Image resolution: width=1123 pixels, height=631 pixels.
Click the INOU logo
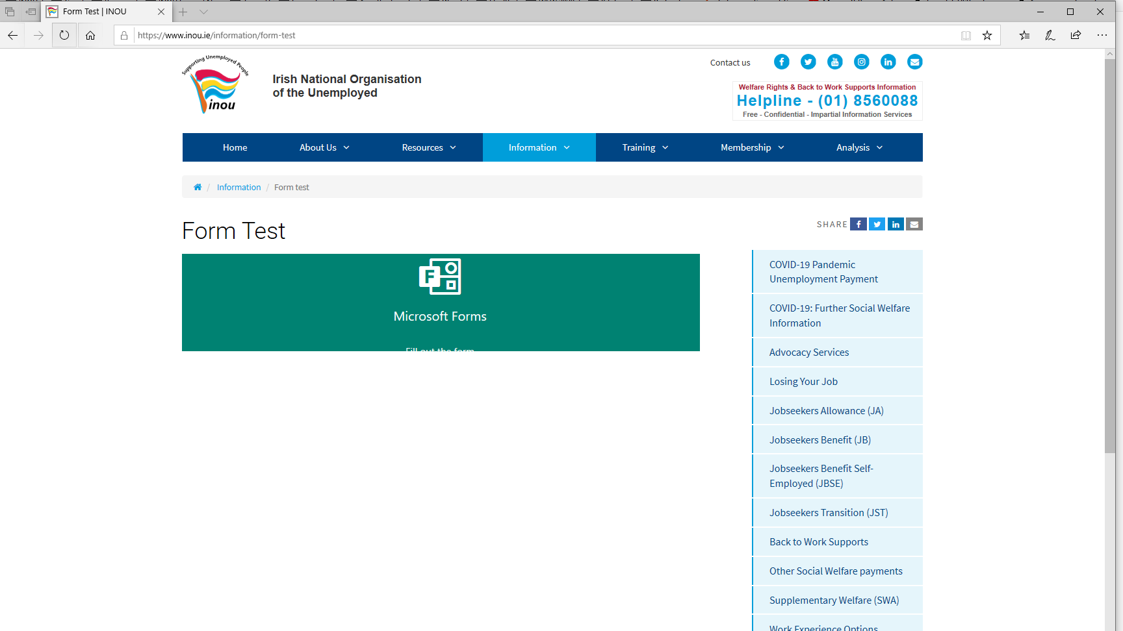(x=215, y=84)
